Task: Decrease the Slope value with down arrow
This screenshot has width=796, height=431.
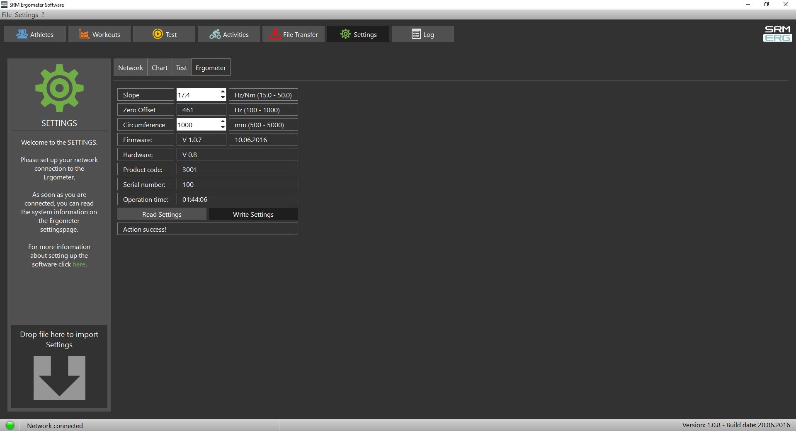Action: click(x=223, y=97)
